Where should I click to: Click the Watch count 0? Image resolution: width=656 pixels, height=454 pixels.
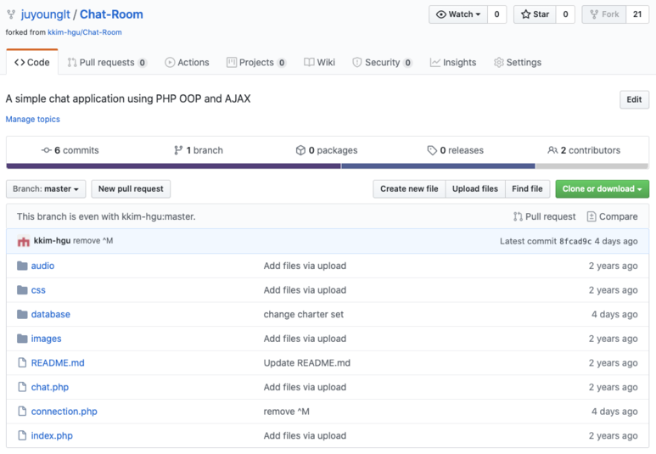tap(496, 14)
